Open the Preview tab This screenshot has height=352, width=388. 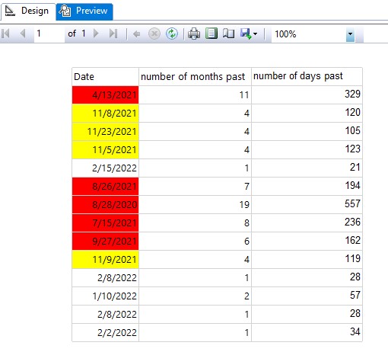pyautogui.click(x=84, y=11)
